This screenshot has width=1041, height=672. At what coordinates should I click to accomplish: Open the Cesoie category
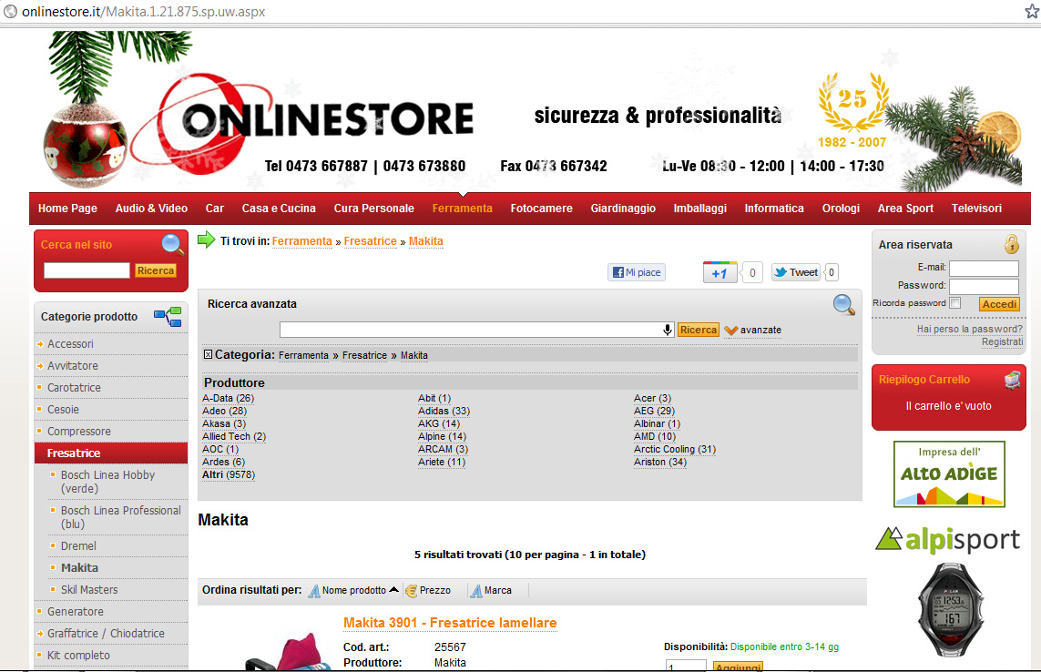tap(63, 410)
